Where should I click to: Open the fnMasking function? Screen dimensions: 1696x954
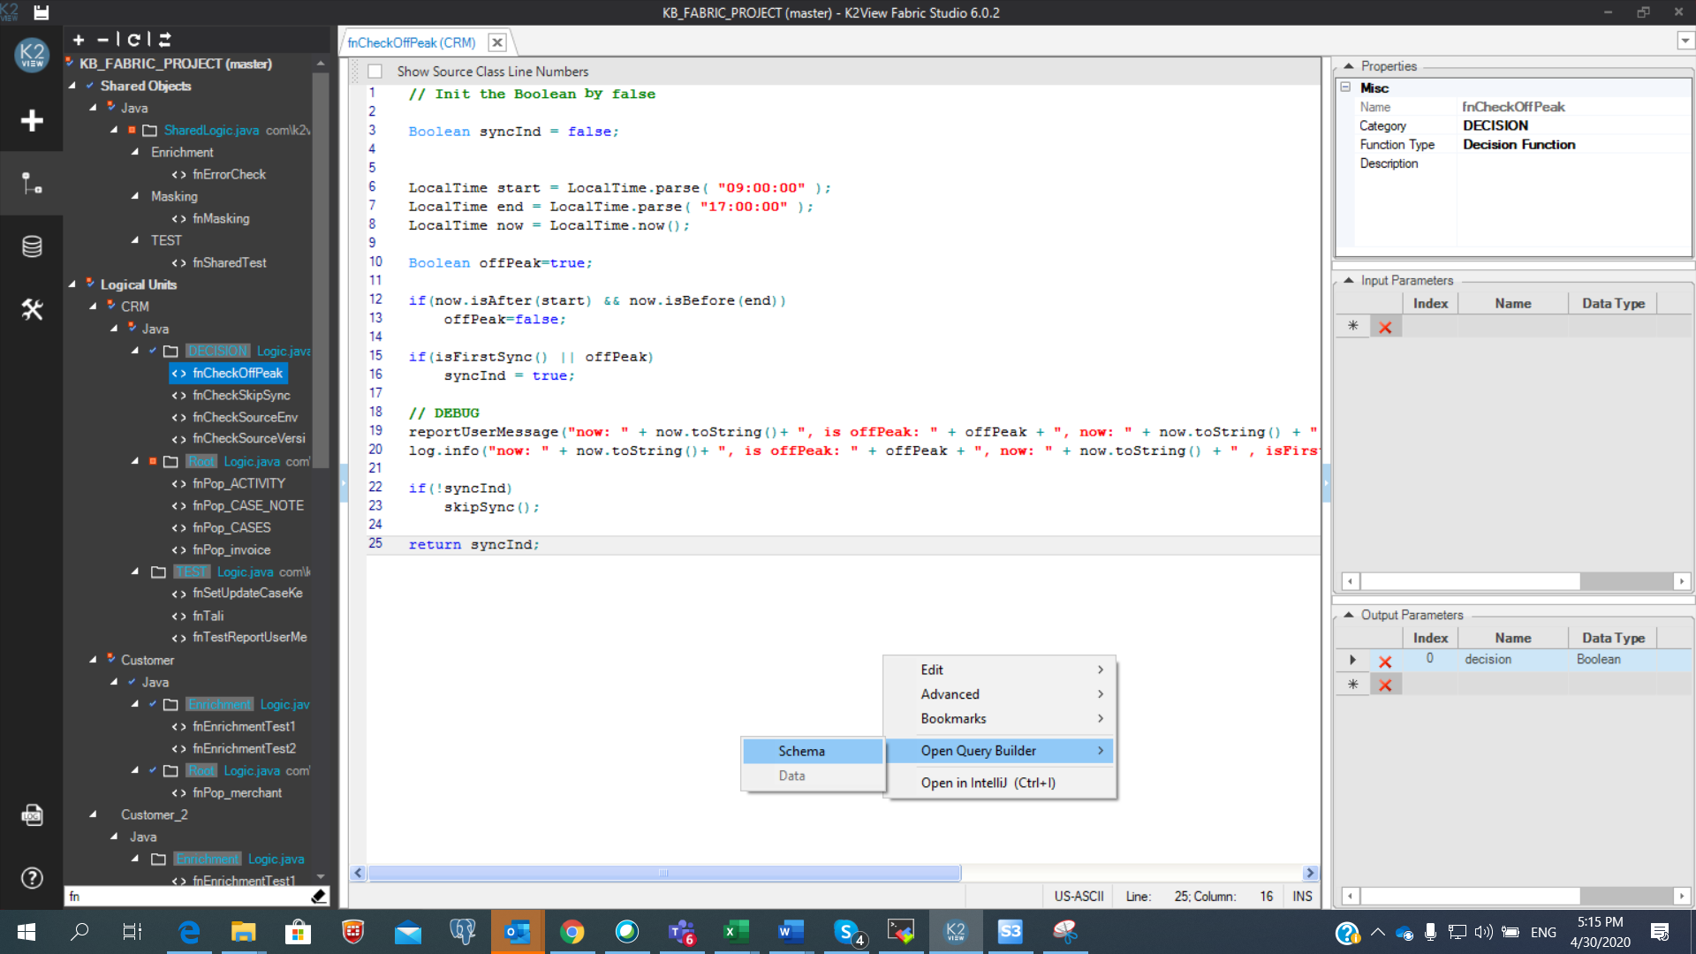pyautogui.click(x=221, y=218)
